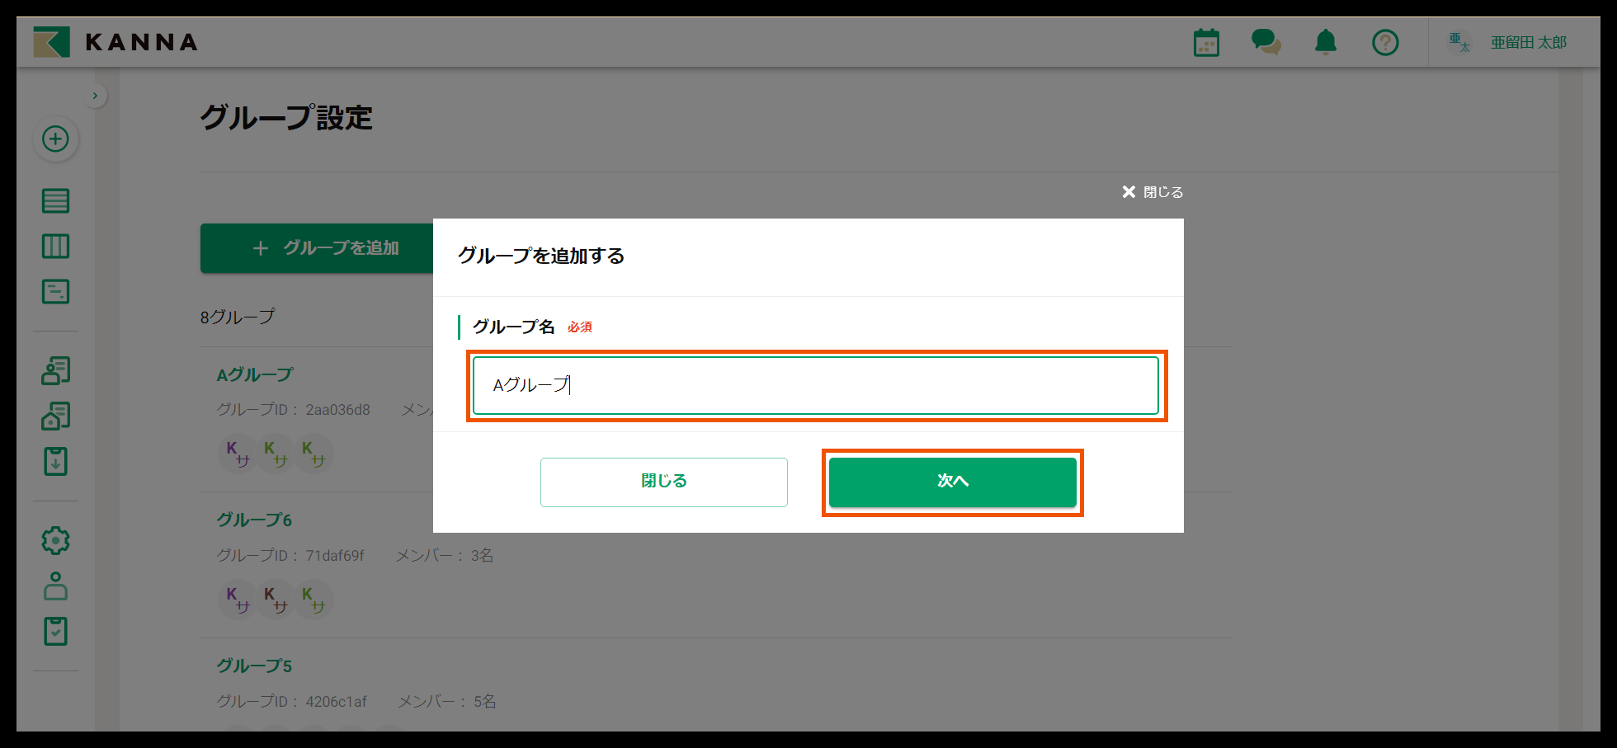The height and width of the screenshot is (748, 1617).
Task: Open the import clipboard icon in the sidebar
Action: click(x=55, y=462)
